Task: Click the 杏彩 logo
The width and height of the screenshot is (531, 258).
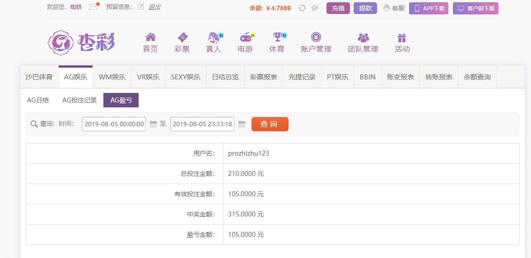Action: 81,42
